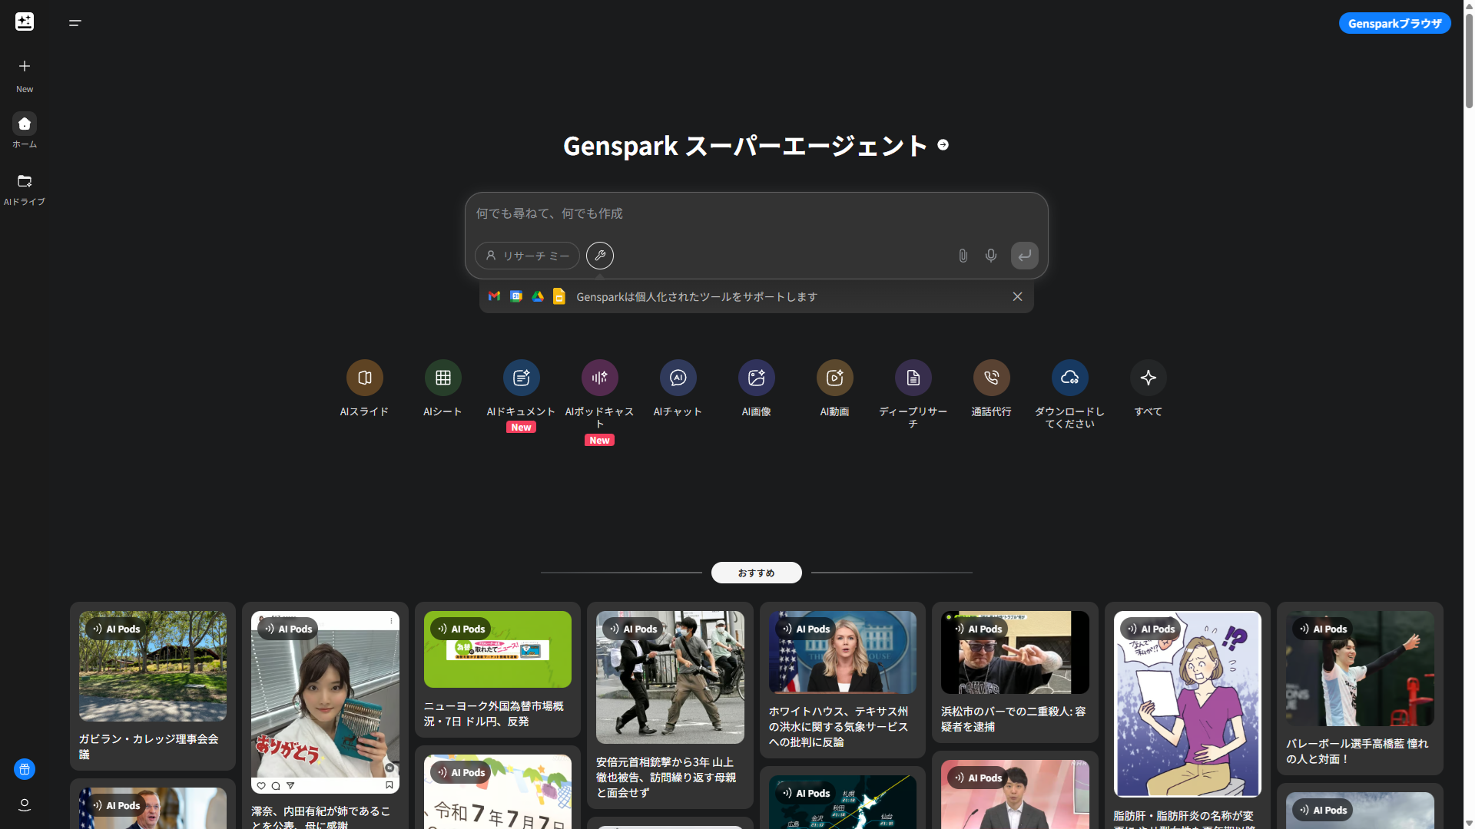Click arrow next to Genspark スーパーエージェント title

(943, 145)
